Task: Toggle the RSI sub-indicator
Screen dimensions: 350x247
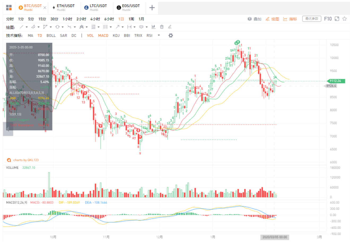Action: click(150, 35)
